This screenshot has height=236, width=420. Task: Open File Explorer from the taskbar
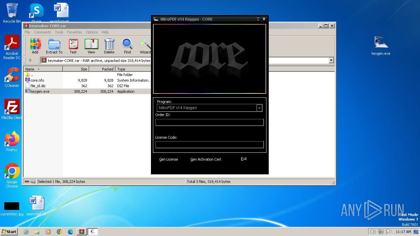click(37, 232)
